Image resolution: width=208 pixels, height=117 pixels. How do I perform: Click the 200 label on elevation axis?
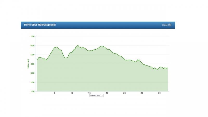tap(32, 82)
